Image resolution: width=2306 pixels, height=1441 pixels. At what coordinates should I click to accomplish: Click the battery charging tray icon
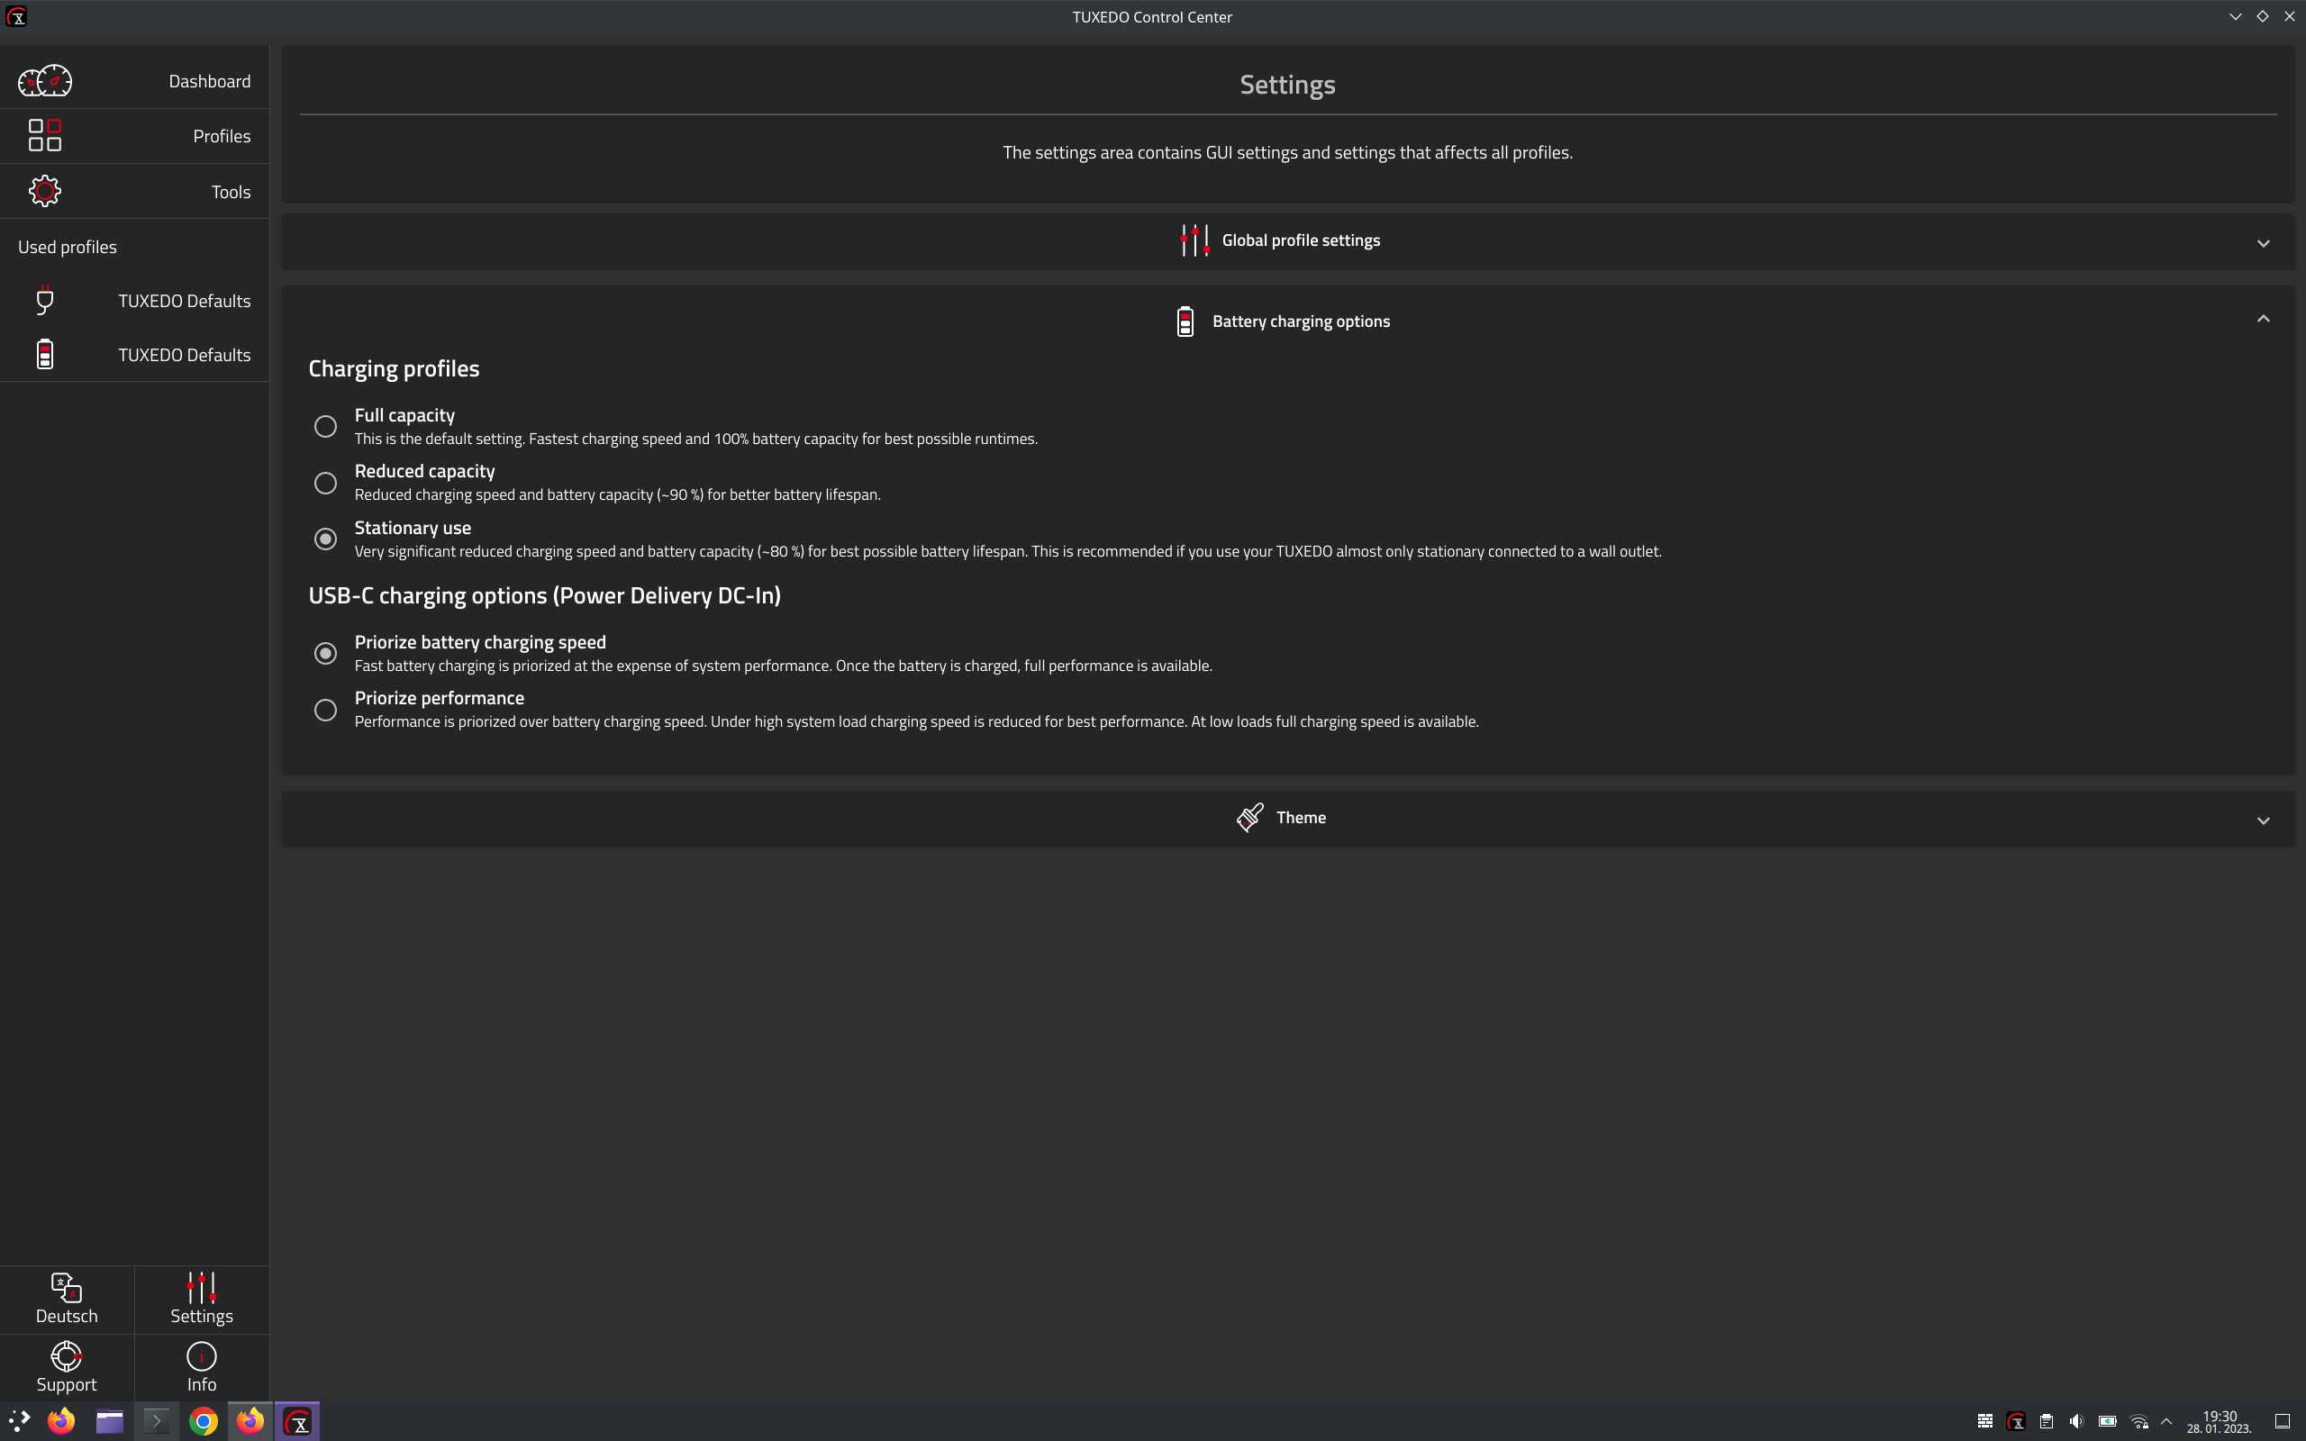coord(2107,1421)
